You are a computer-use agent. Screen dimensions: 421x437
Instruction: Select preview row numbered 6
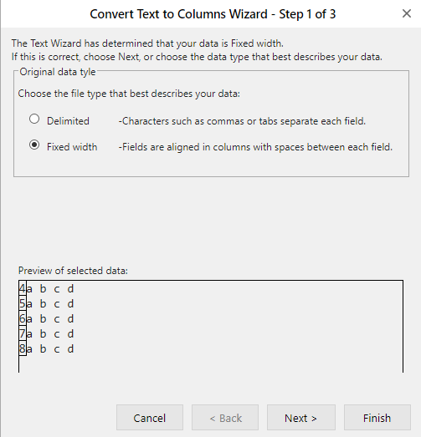[47, 319]
